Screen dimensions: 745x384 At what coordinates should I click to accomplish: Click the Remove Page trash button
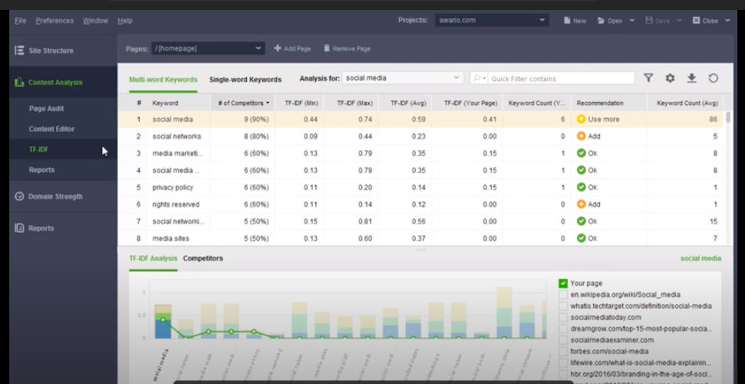click(x=347, y=48)
